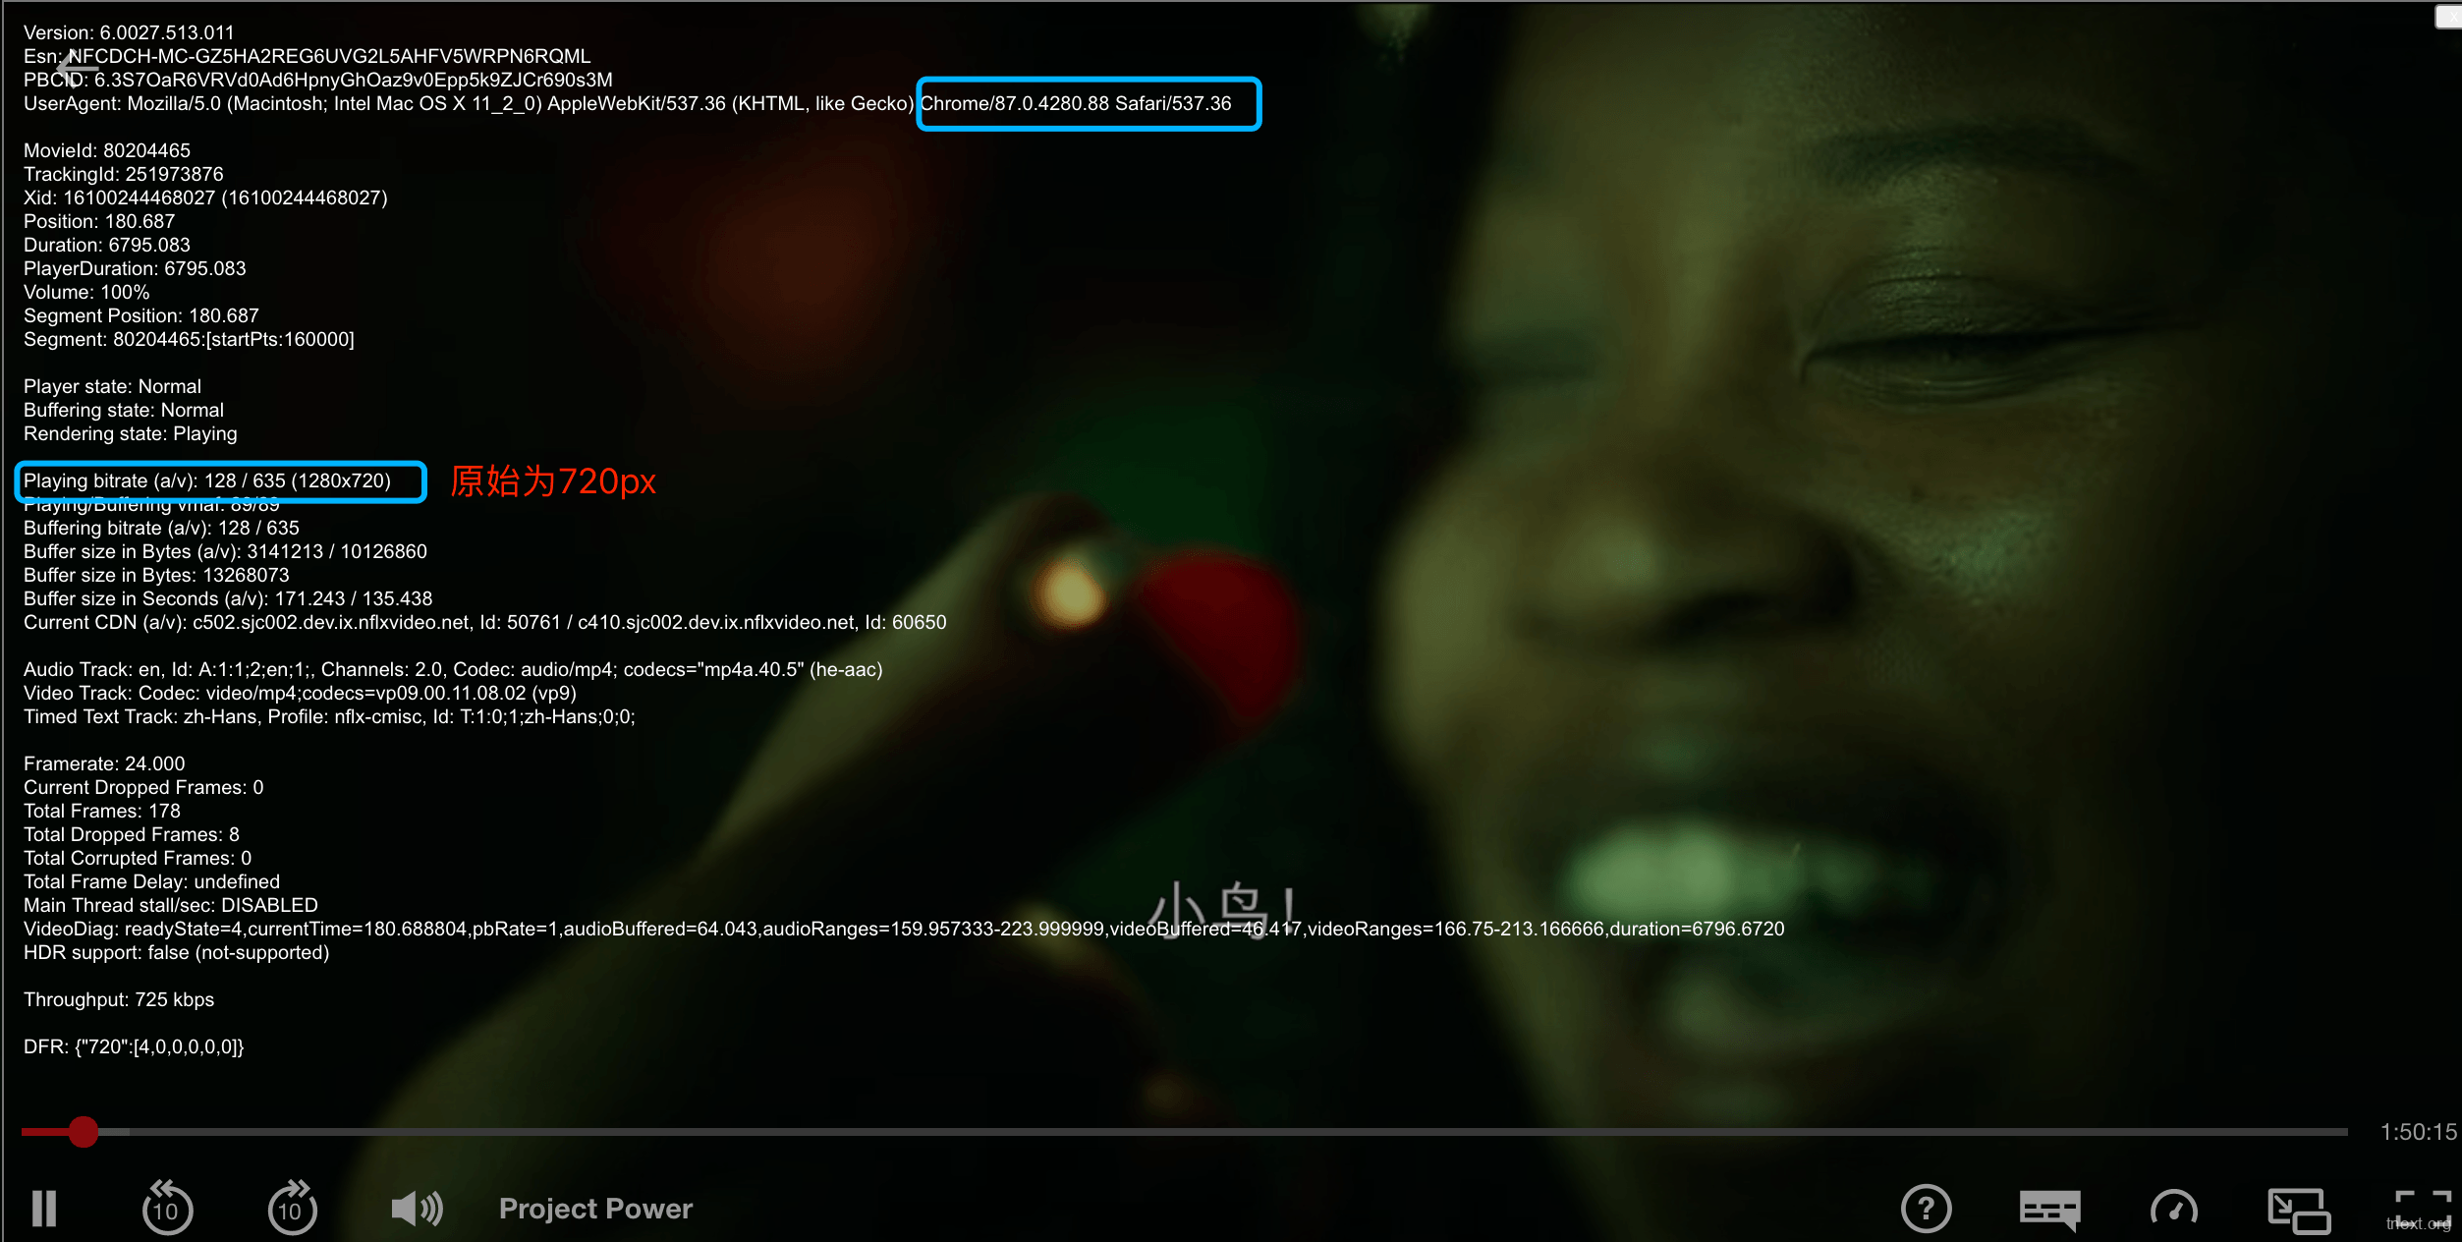The height and width of the screenshot is (1242, 2462).
Task: Click the 'Throughput: 725 kbps' line
Action: click(x=119, y=999)
